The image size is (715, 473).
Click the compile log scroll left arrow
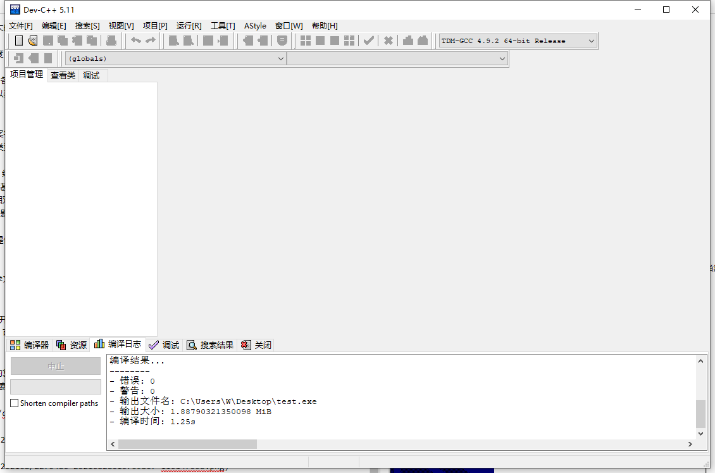click(113, 445)
